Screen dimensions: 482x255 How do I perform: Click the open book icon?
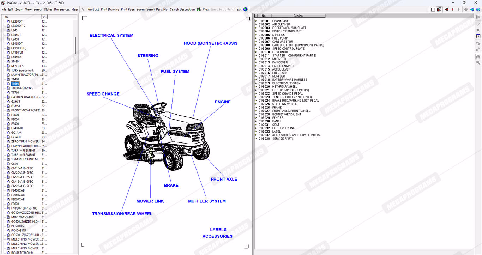(x=433, y=10)
